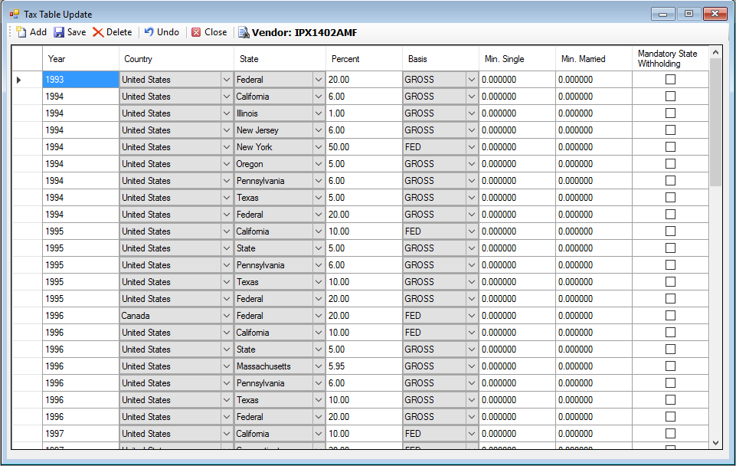Click the Save floppy disk icon
The height and width of the screenshot is (466, 736).
tap(59, 32)
